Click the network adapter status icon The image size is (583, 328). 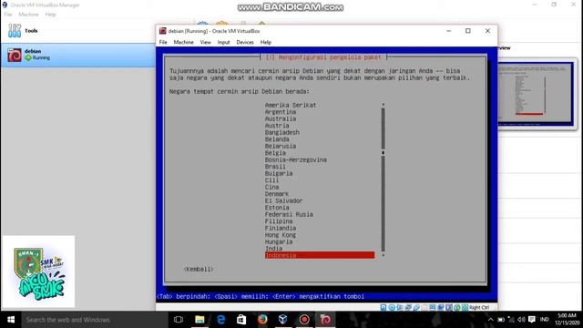[x=407, y=308]
